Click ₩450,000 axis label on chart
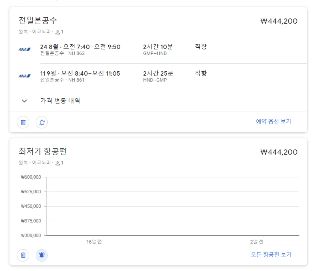The height and width of the screenshot is (271, 314). click(x=31, y=206)
